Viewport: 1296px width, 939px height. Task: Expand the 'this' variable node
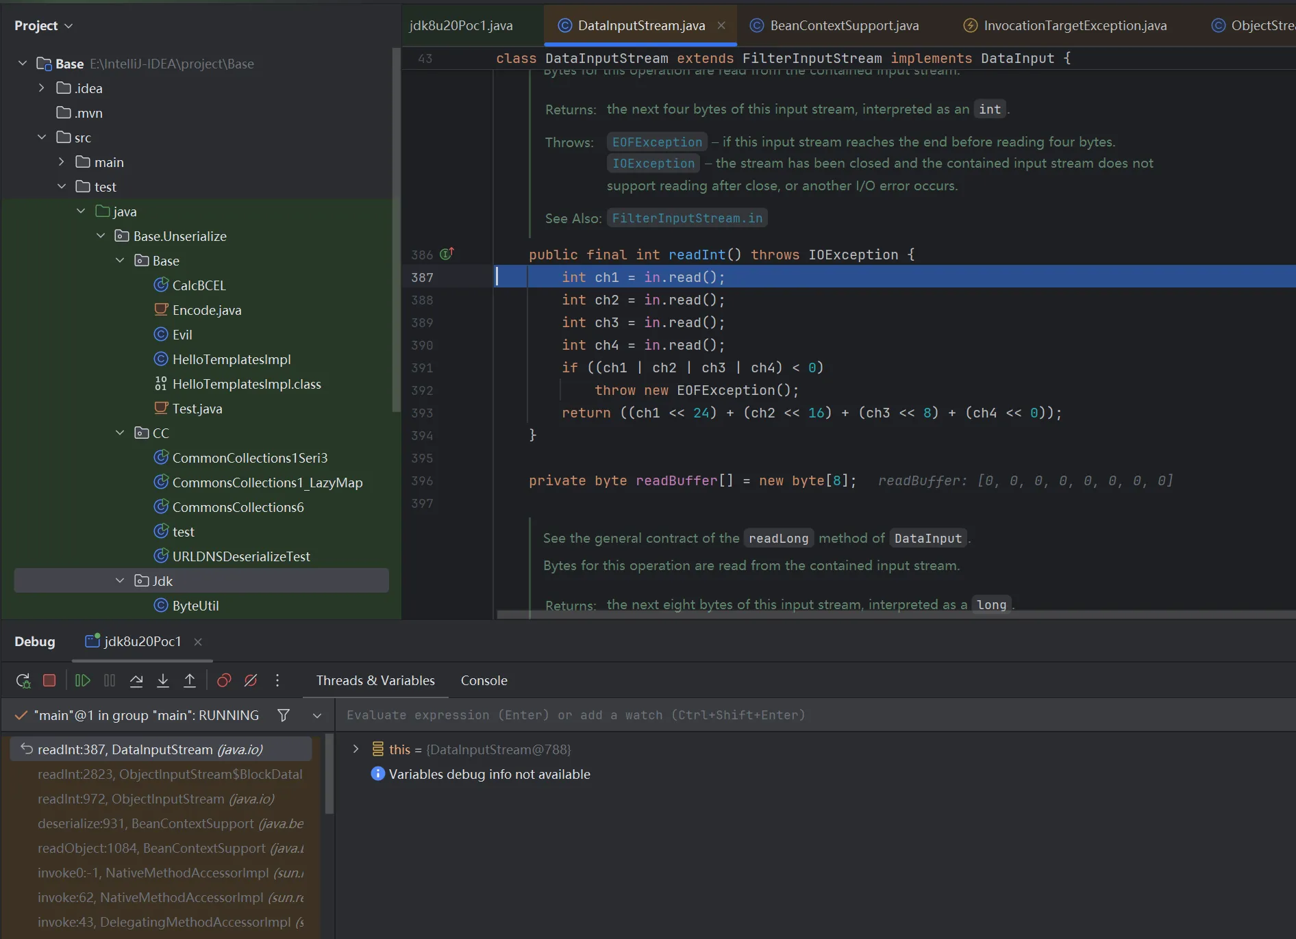pyautogui.click(x=356, y=749)
